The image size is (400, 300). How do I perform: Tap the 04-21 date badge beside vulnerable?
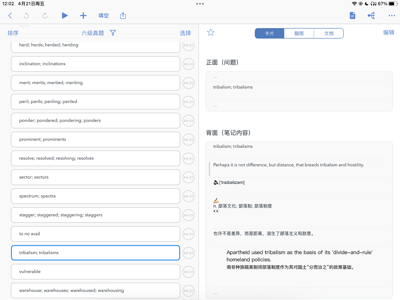pyautogui.click(x=189, y=272)
